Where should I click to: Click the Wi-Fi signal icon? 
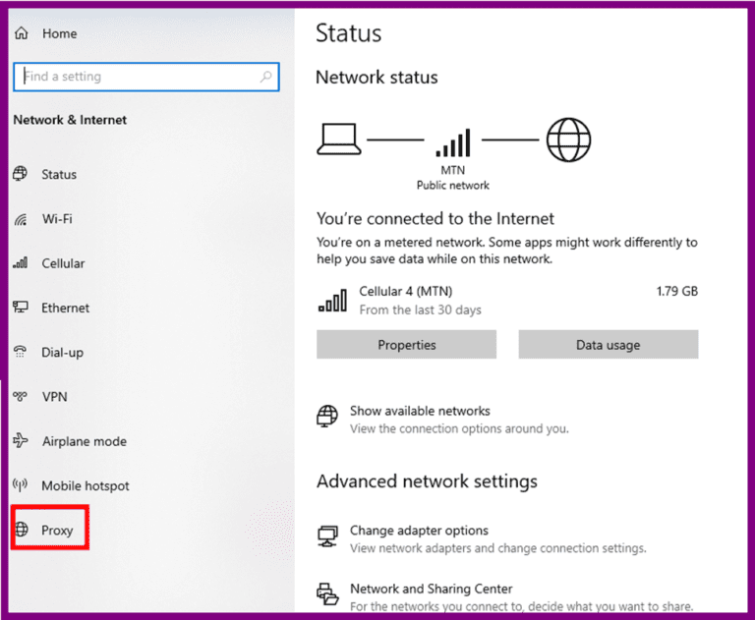pos(21,219)
